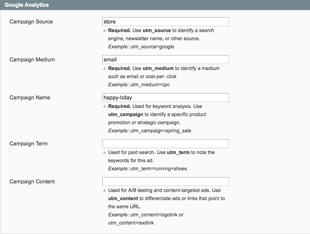Click the Campaign Name label
Image resolution: width=310 pixels, height=234 pixels.
click(x=30, y=98)
